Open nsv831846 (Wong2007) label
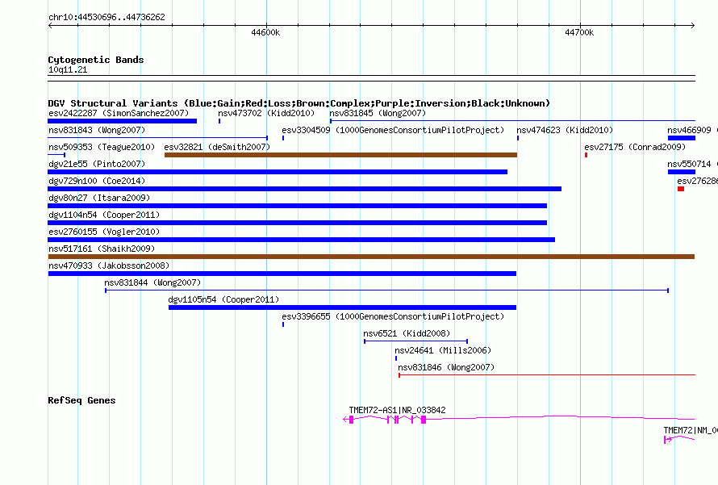The width and height of the screenshot is (718, 485). [446, 367]
